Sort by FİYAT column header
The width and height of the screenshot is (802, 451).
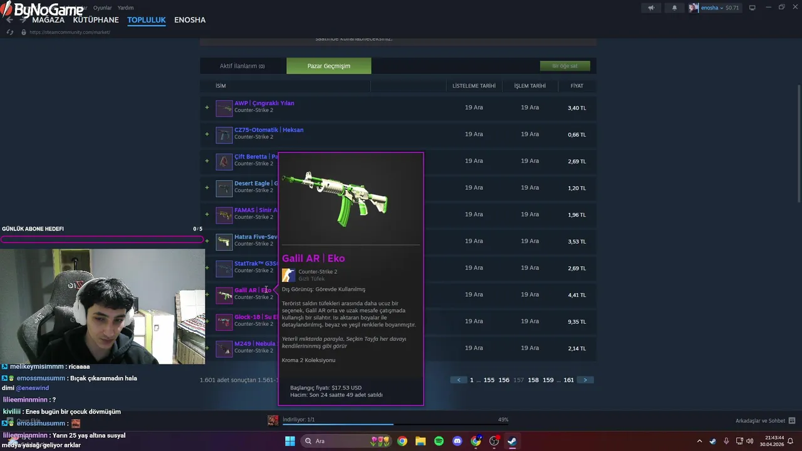[x=576, y=86]
